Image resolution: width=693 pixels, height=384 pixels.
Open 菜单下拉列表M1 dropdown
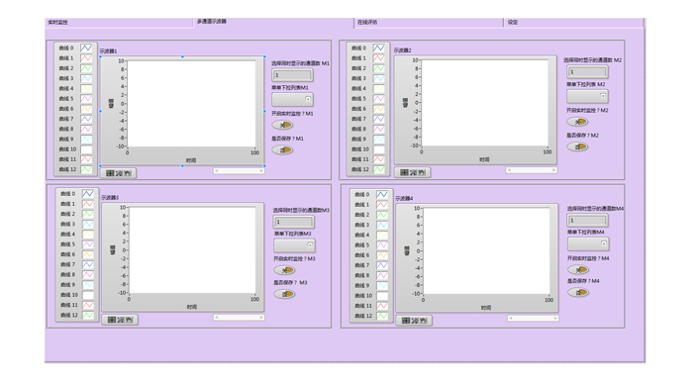pos(293,99)
